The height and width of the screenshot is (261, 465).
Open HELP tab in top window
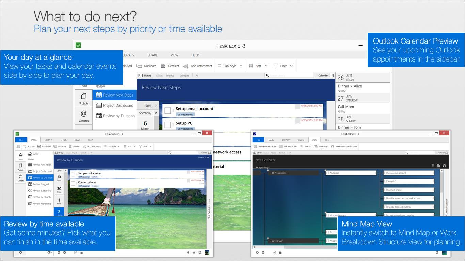pos(195,55)
